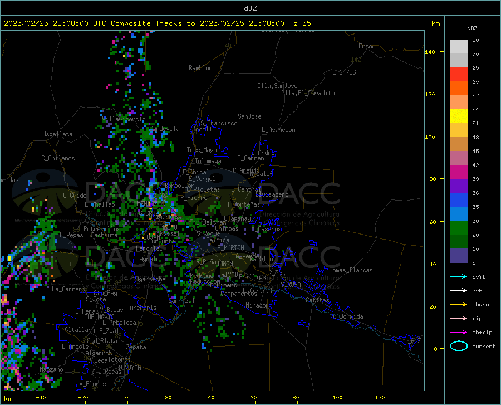Image resolution: width=501 pixels, height=405 pixels.
Task: Click the white 30HM track arrow in legend
Action: 459,291
